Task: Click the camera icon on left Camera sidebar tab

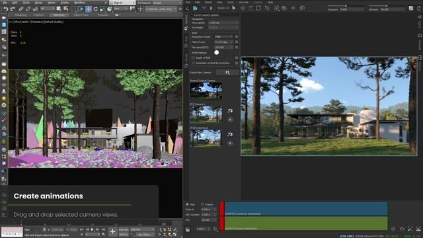Action: pos(186,28)
